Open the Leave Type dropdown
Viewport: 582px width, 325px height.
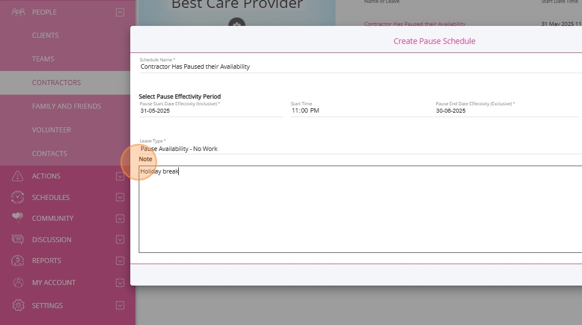coord(360,149)
